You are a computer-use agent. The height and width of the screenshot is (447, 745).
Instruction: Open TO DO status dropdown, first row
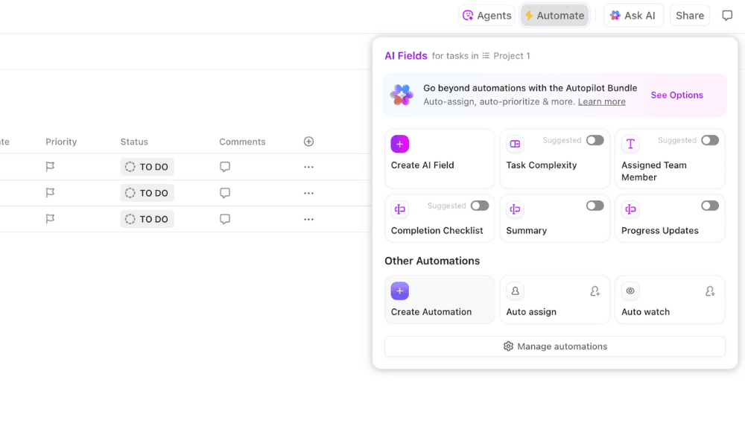pos(147,167)
